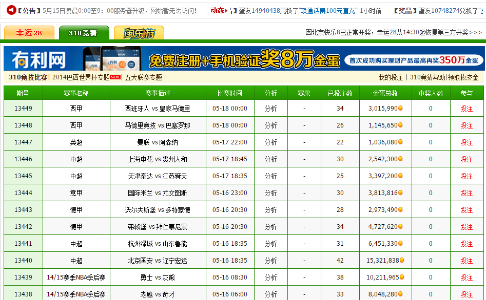The width and height of the screenshot is (486, 300).
Task: Click 分析 for 西班牙人 vs 皇家马德里
Action: [270, 109]
